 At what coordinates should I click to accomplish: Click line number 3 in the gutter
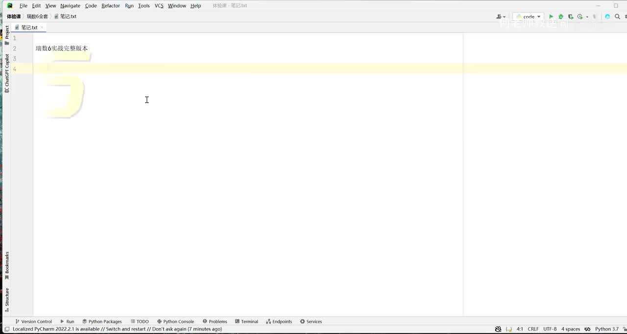15,59
